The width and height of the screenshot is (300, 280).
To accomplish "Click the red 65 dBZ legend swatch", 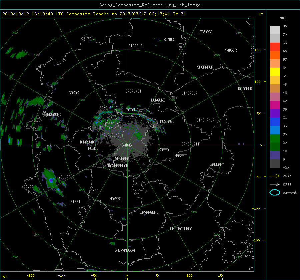I will (x=275, y=47).
